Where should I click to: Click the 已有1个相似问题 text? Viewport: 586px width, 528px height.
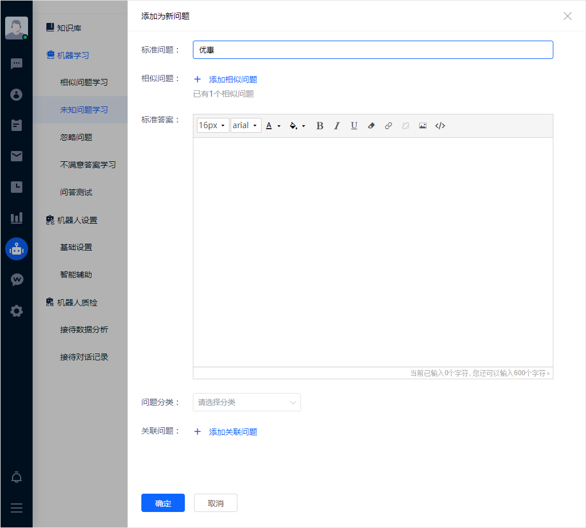tap(224, 94)
